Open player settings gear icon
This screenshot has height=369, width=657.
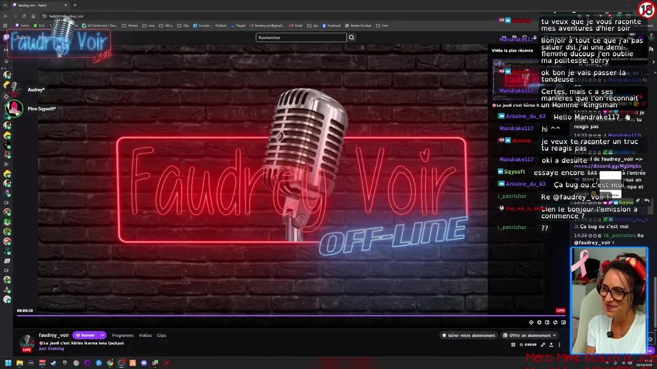[x=531, y=322]
